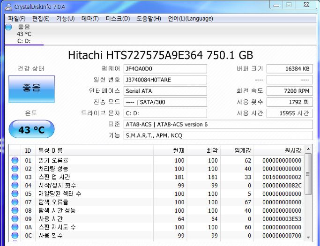Click the SMART list scroll down arrow
Viewport: 320px width, 246px height.
pos(308,237)
